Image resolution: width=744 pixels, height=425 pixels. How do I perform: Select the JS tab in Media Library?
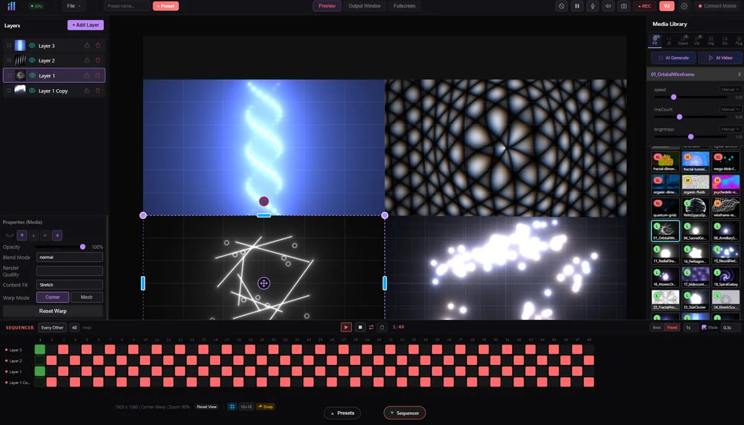(x=669, y=41)
